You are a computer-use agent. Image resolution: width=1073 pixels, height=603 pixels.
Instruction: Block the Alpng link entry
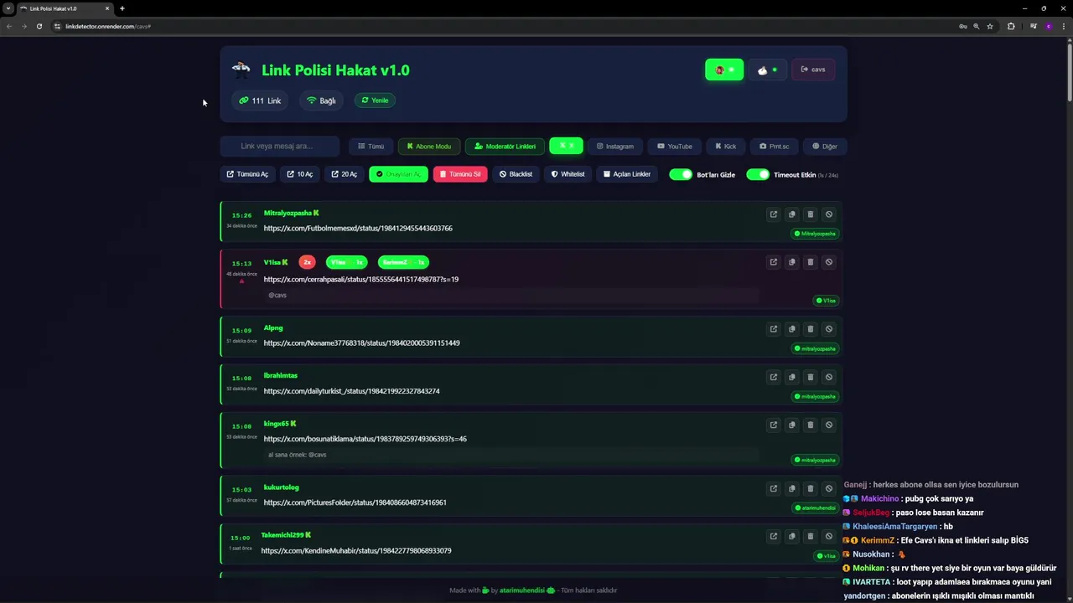point(828,329)
